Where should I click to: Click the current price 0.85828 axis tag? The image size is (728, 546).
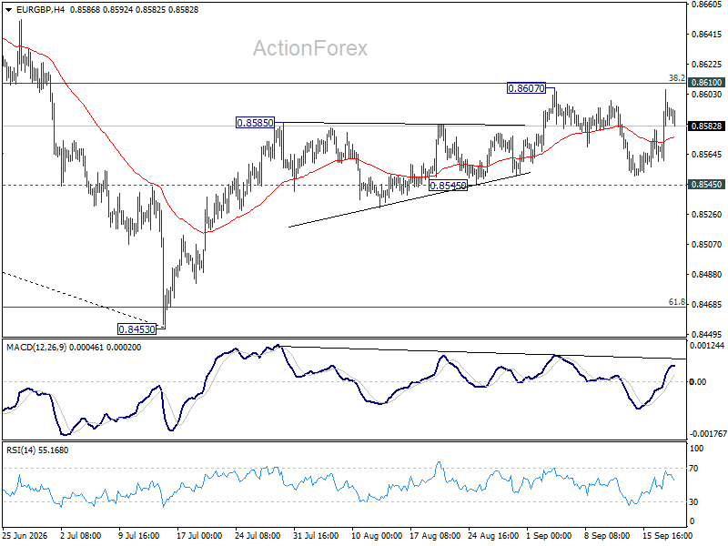point(706,126)
